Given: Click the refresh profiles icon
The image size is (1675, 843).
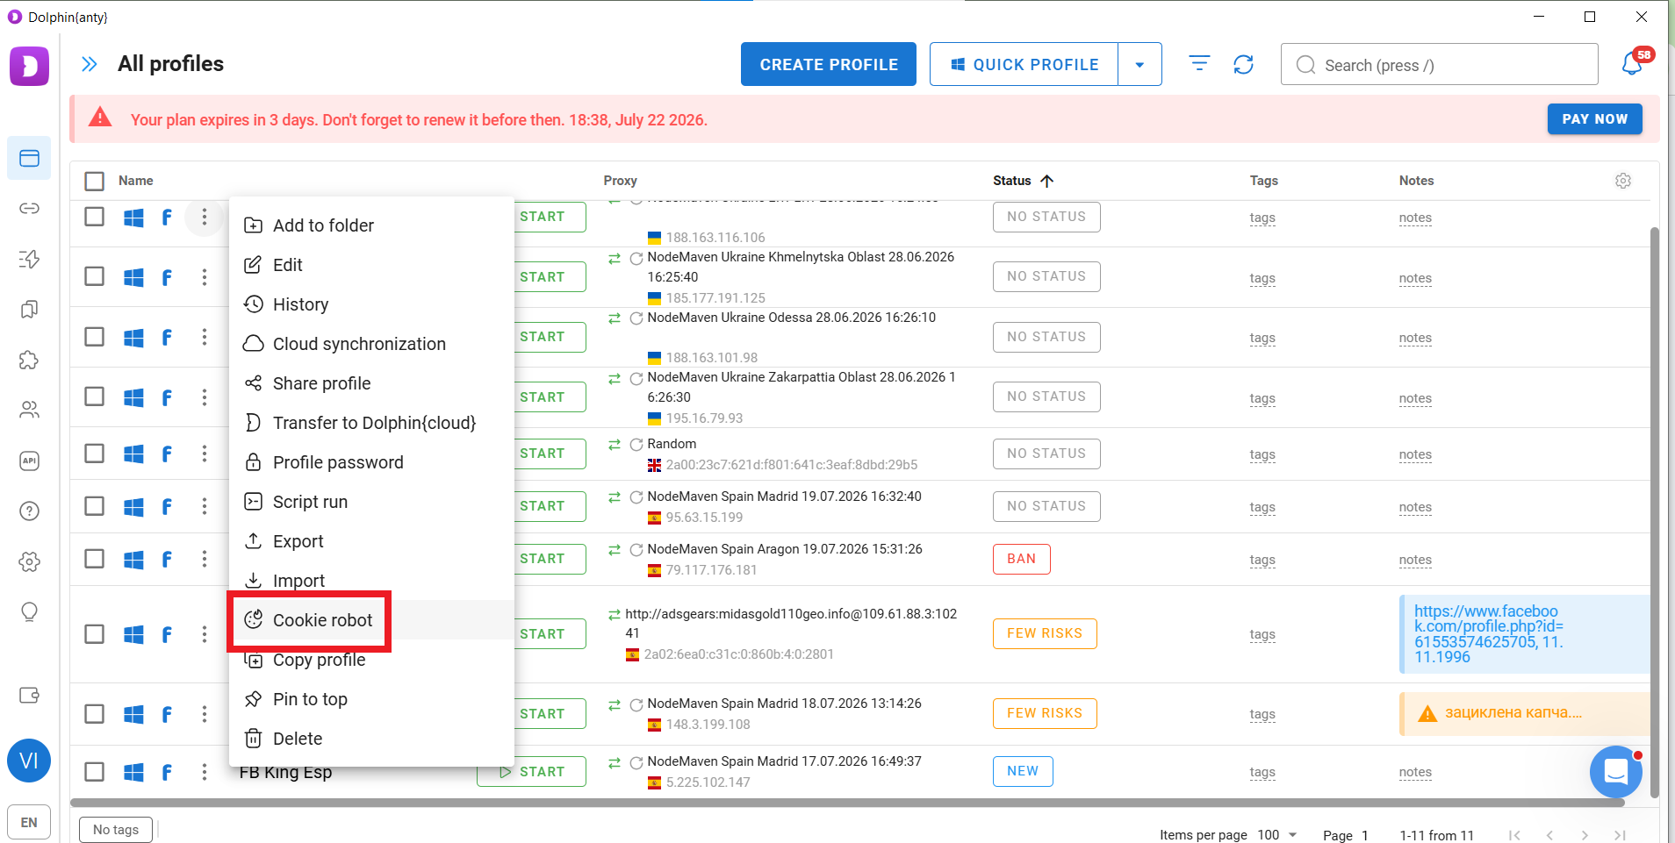Looking at the screenshot, I should pos(1243,64).
